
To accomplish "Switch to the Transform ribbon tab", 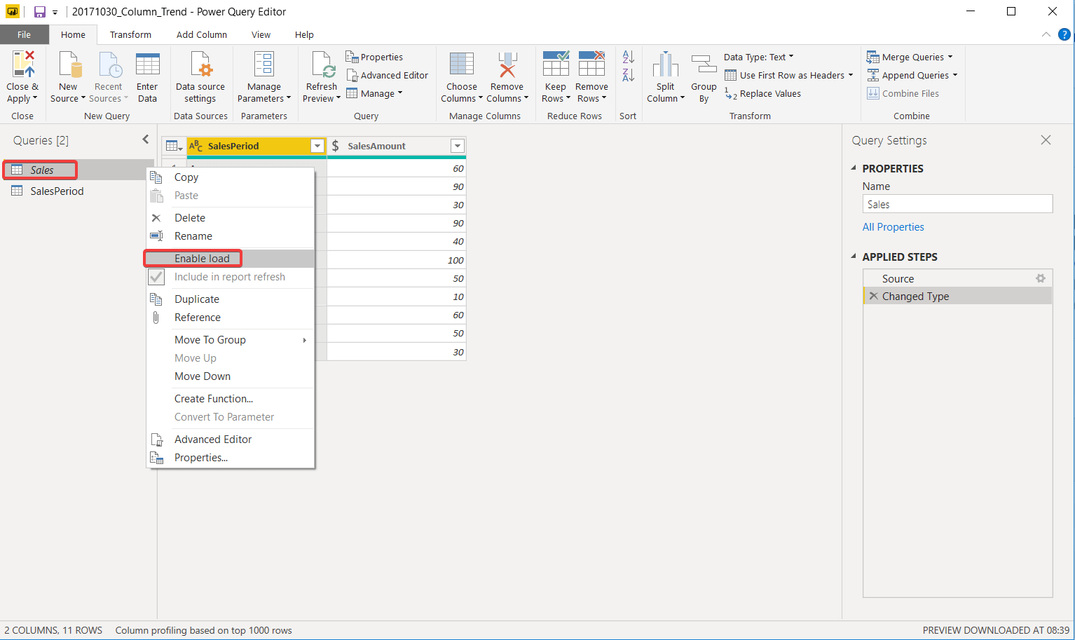I will point(130,34).
